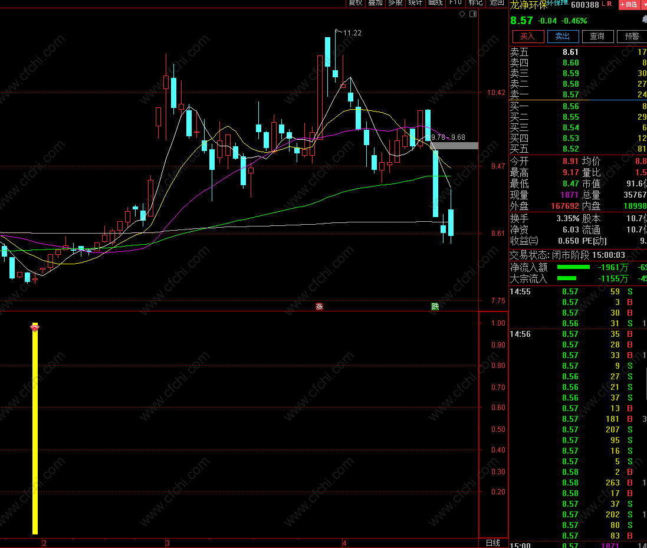Viewport: 647px width, 548px height.
Task: Click the blue 卖出 sell button
Action: (563, 37)
